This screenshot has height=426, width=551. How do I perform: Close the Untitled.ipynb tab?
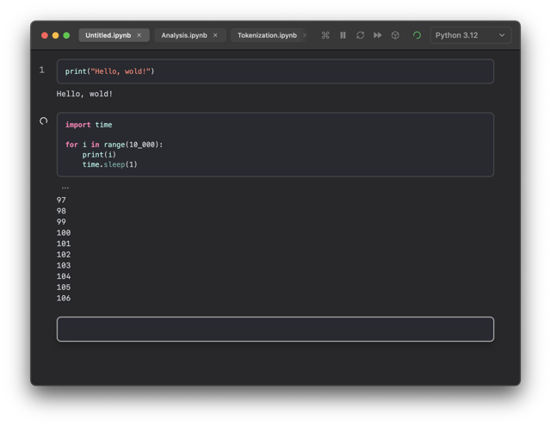tap(139, 35)
